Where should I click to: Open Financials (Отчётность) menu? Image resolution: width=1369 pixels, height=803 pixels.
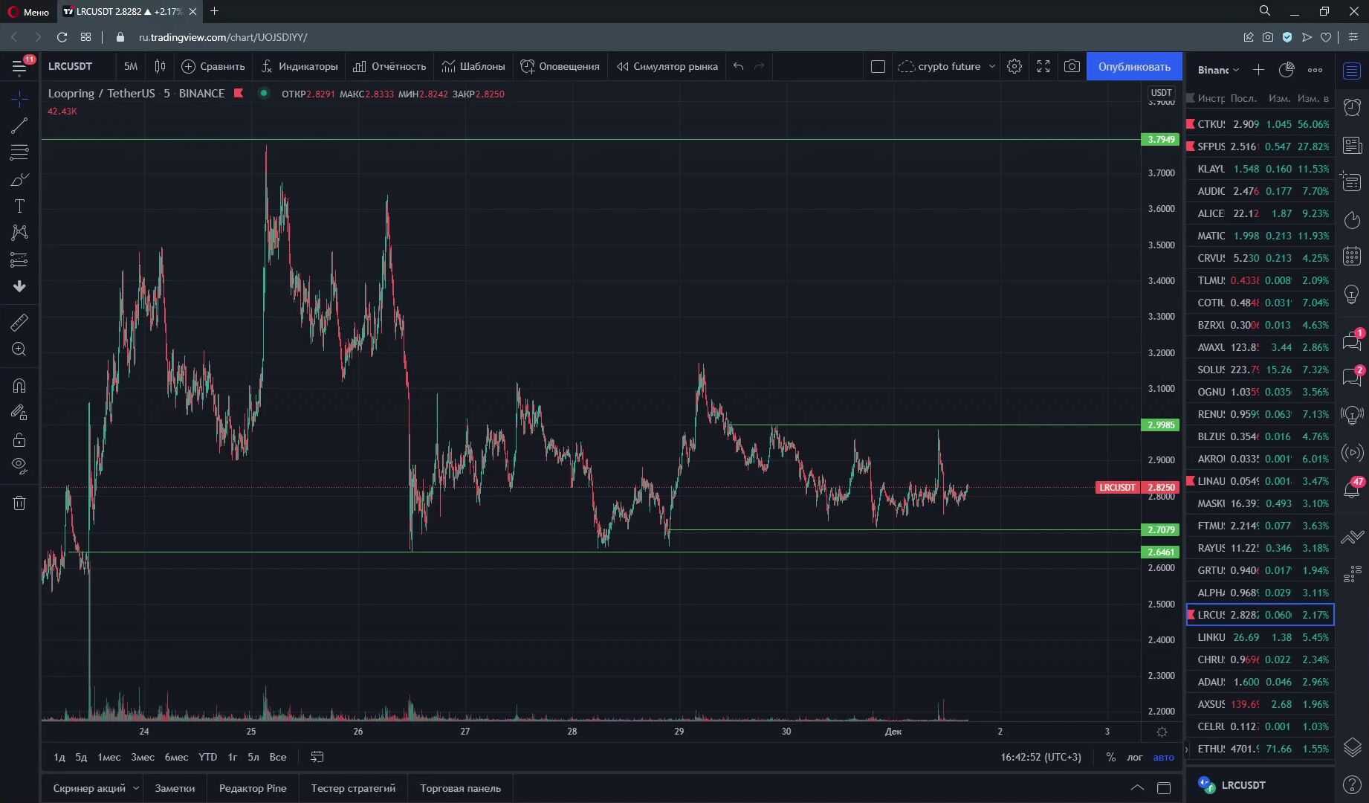point(389,66)
